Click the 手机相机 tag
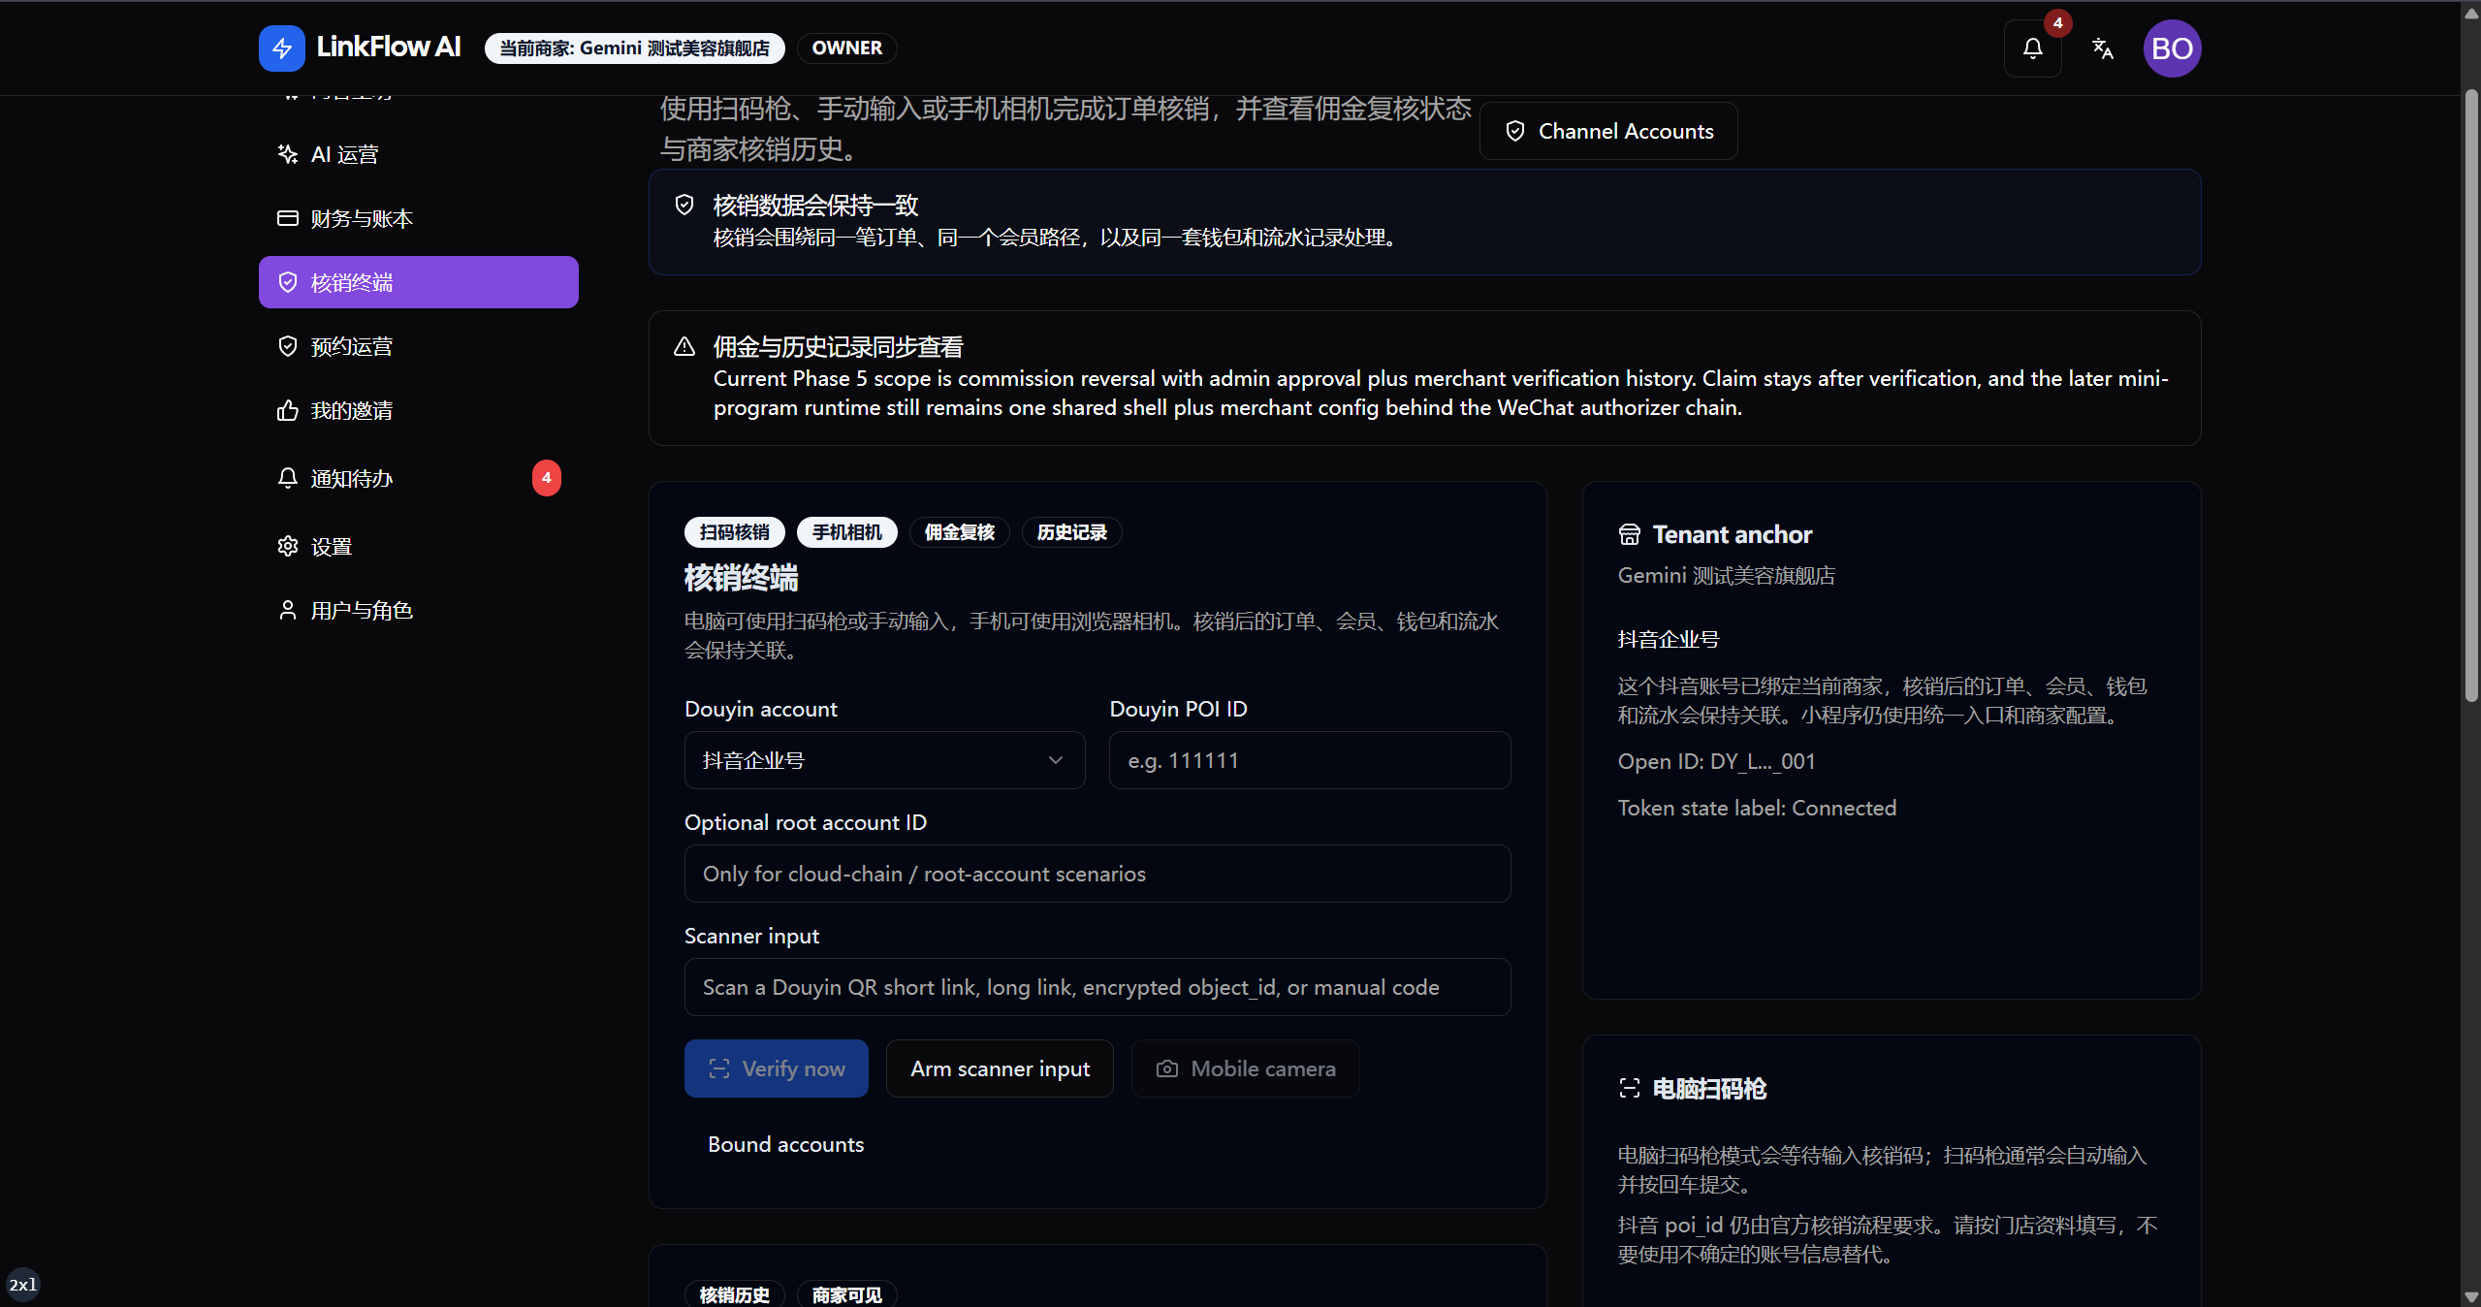Screen dimensions: 2481x1307 tap(847, 532)
